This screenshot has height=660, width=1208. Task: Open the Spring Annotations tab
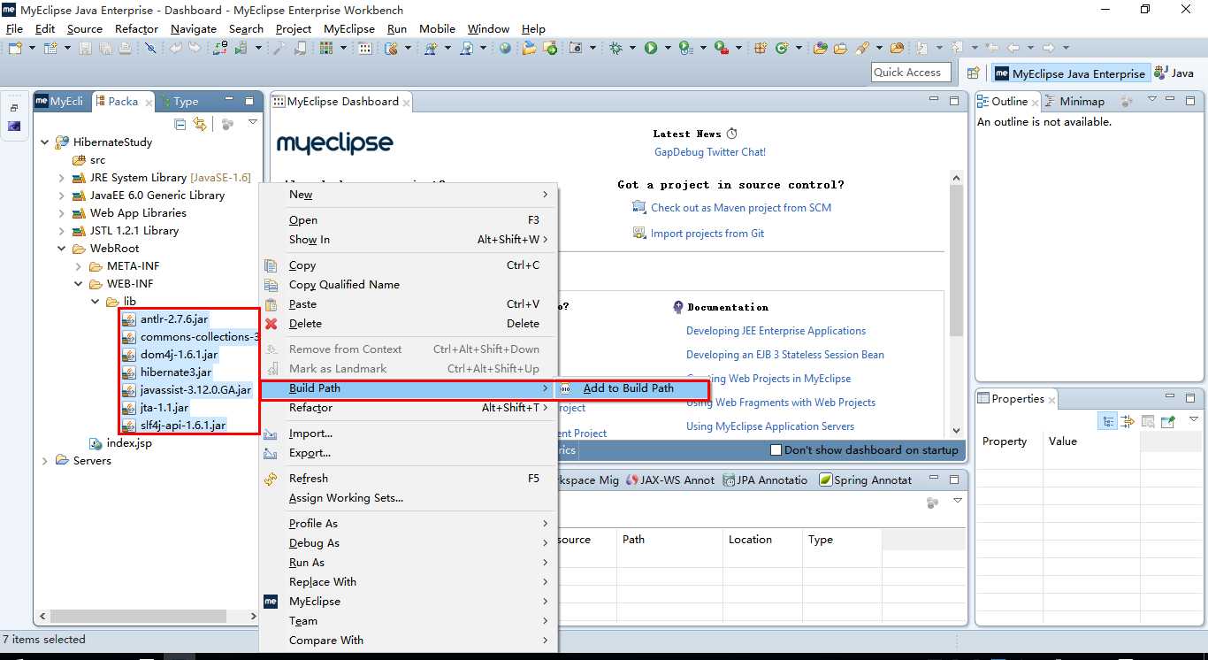pyautogui.click(x=866, y=480)
